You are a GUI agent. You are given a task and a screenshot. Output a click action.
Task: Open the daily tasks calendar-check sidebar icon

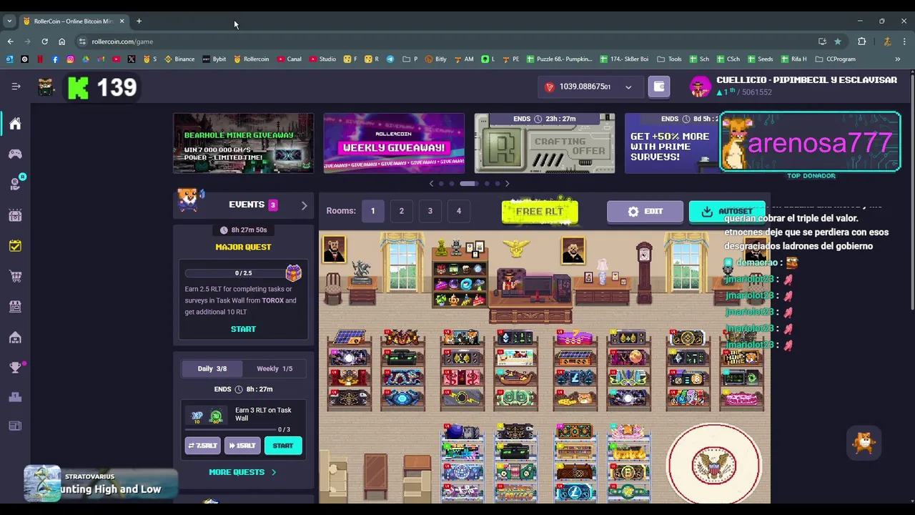[15, 245]
